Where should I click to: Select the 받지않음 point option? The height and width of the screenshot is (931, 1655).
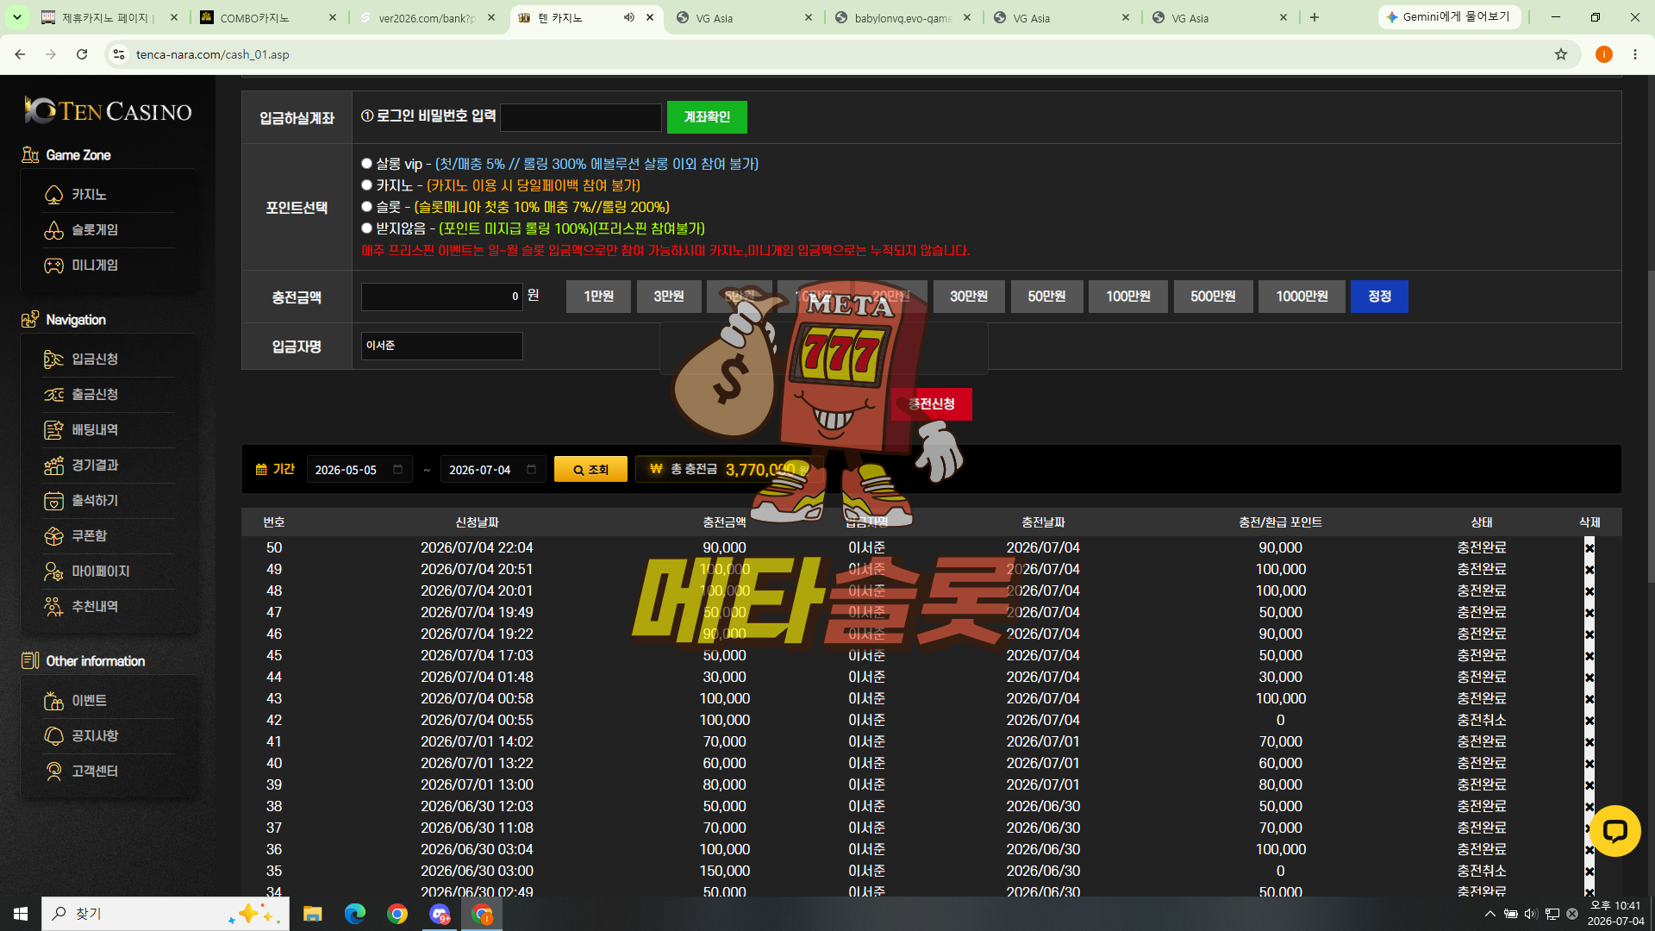tap(366, 228)
